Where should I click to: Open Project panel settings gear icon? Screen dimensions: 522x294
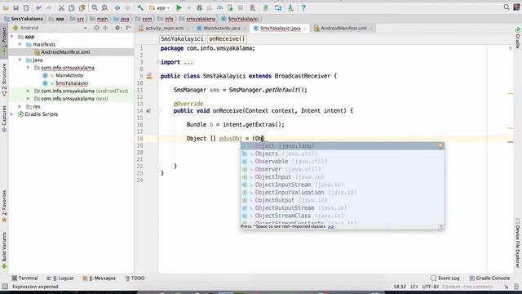pos(117,28)
